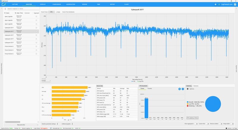Click the copy-link icon beside FPS thresholds share

[x=180, y=89]
